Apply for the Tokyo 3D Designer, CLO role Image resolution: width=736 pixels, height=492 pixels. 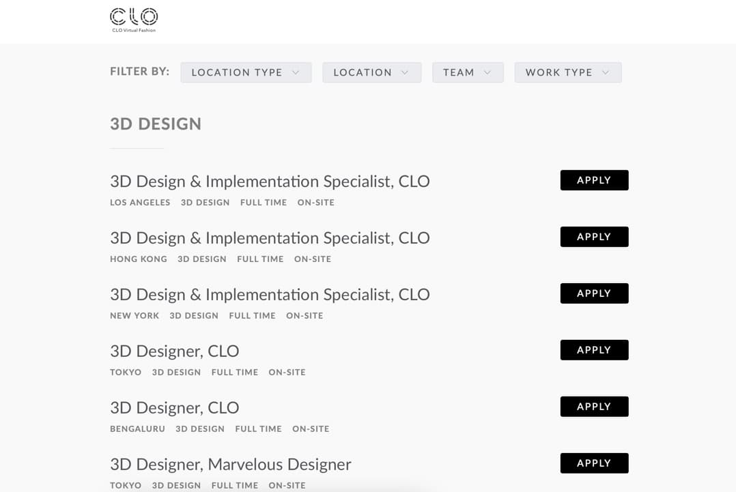pyautogui.click(x=593, y=349)
